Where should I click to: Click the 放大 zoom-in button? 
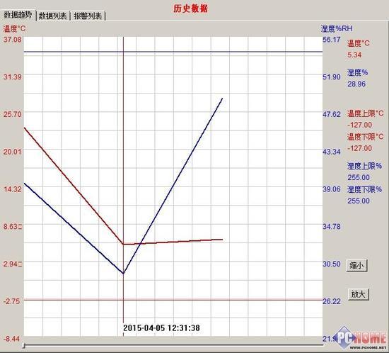click(x=359, y=294)
